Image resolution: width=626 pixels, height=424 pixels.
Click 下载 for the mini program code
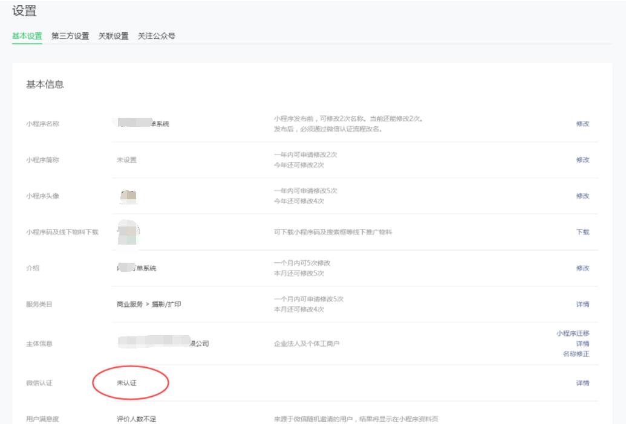coord(582,232)
